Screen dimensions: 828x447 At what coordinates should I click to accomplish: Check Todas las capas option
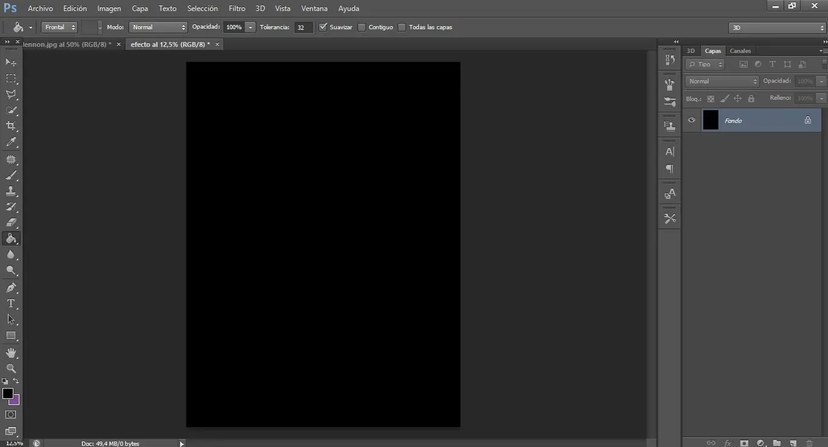402,27
